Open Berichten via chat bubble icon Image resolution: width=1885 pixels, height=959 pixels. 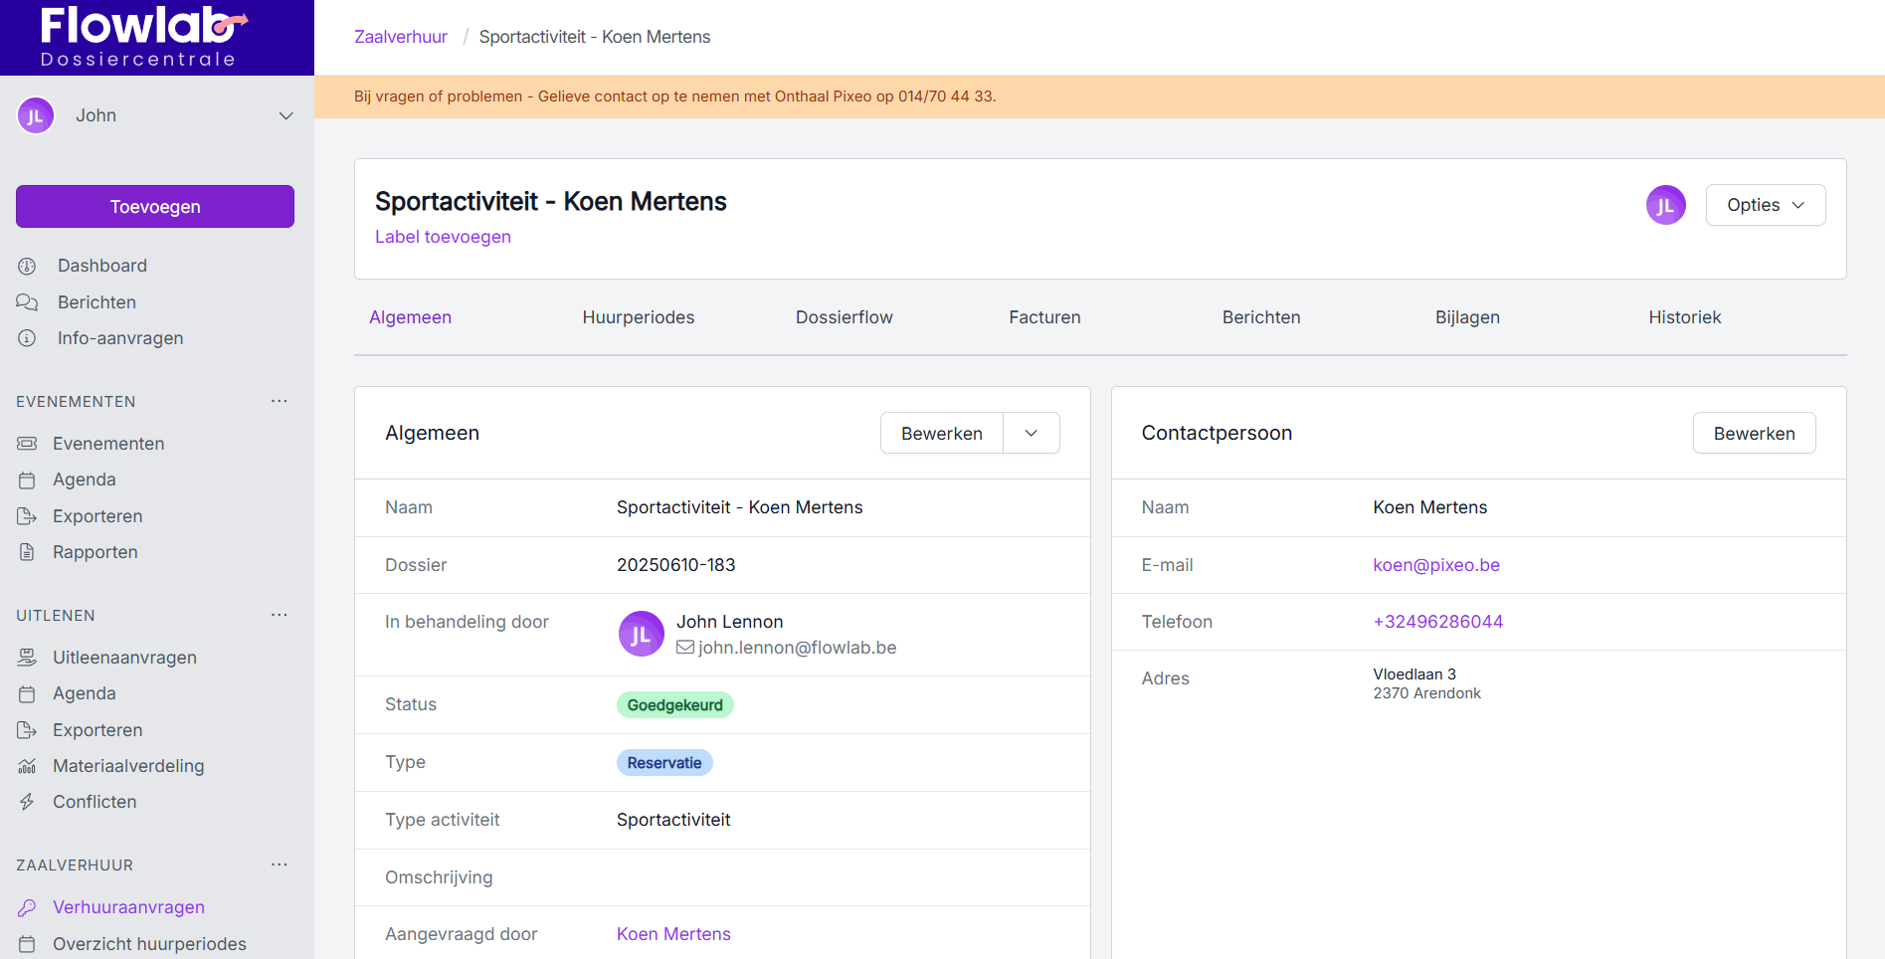(27, 302)
